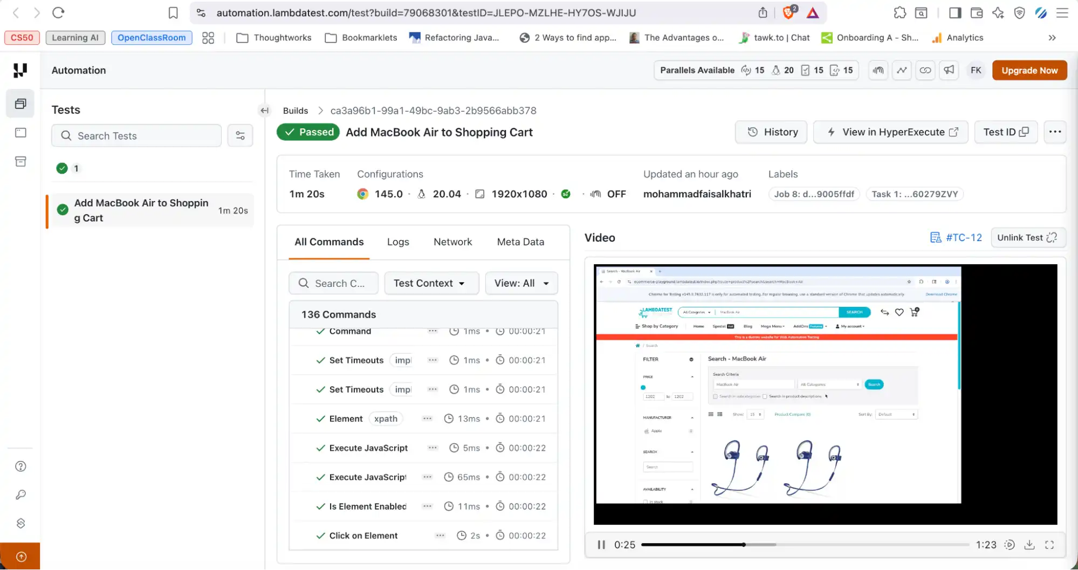Image resolution: width=1078 pixels, height=570 pixels.
Task: Expand options for Click on Element command
Action: click(440, 535)
